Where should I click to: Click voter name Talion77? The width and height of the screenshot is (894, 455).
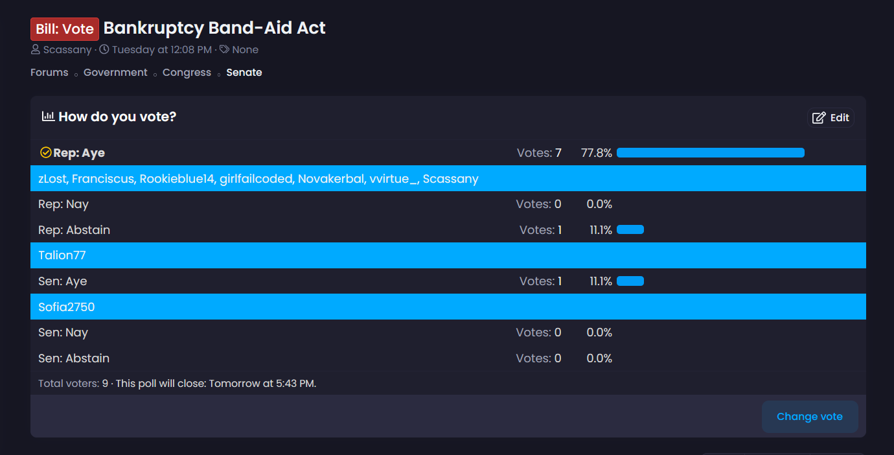pyautogui.click(x=62, y=255)
